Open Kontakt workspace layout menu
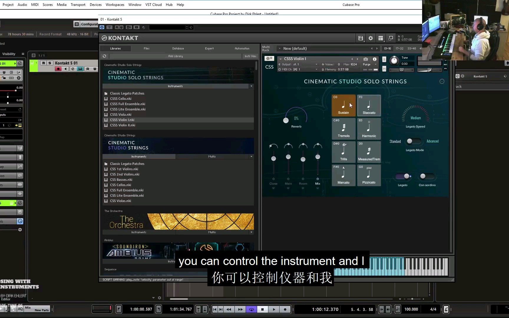 pos(381,38)
